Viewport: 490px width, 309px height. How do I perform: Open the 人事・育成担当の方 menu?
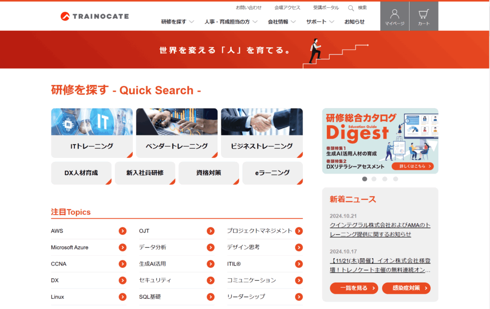point(228,22)
